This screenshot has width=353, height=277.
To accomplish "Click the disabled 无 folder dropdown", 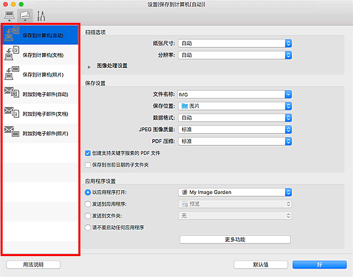I will (x=235, y=216).
